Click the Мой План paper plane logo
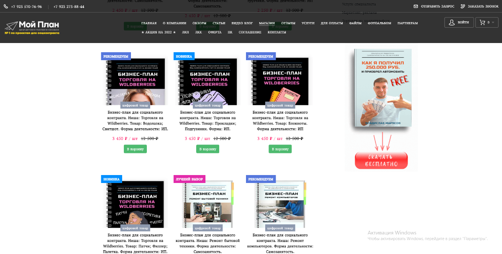The height and width of the screenshot is (254, 502). pyautogui.click(x=32, y=28)
